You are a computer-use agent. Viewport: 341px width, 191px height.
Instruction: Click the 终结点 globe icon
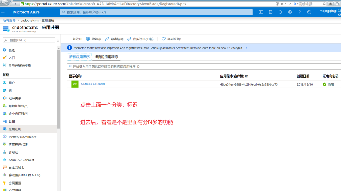(x=88, y=39)
